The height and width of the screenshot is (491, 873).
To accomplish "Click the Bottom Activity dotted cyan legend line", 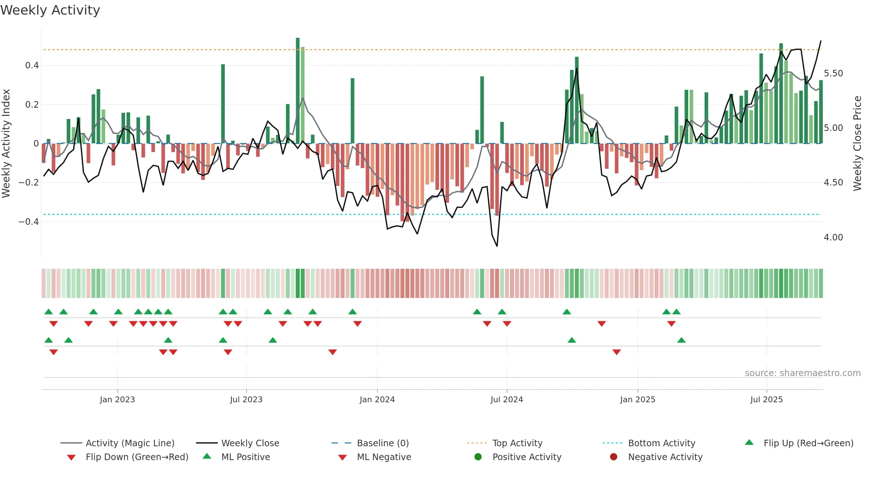I will coord(613,443).
